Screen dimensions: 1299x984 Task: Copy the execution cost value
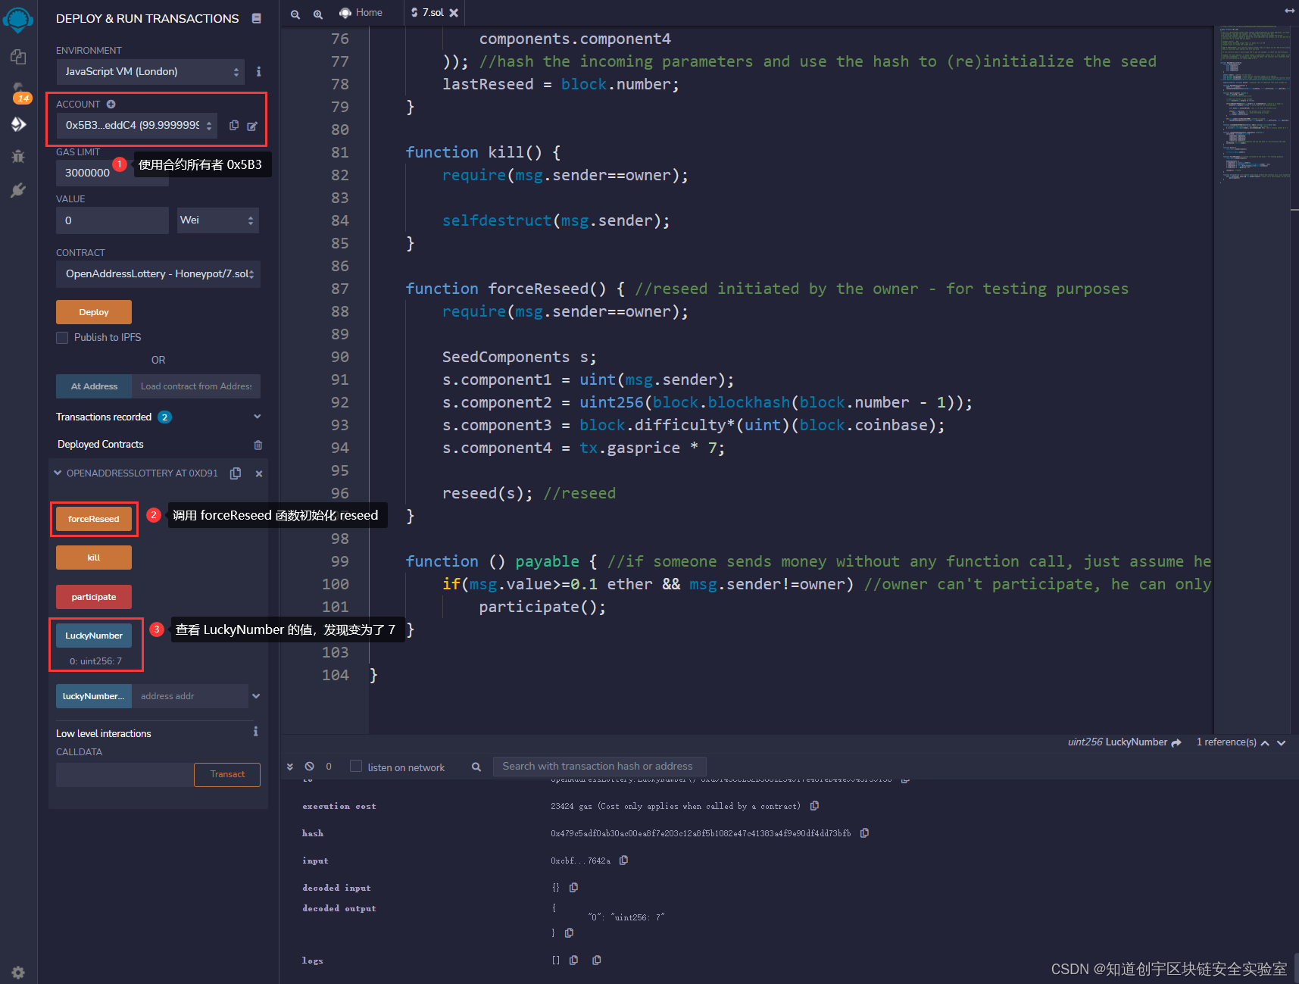(x=814, y=806)
